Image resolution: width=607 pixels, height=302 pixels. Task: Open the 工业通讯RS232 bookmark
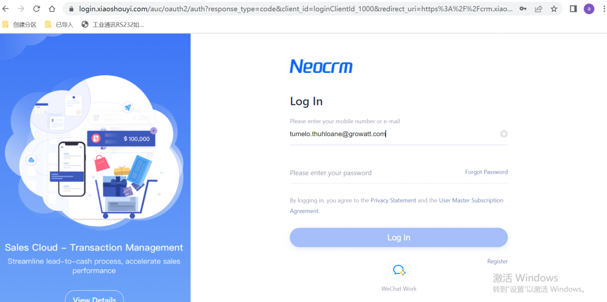(113, 25)
